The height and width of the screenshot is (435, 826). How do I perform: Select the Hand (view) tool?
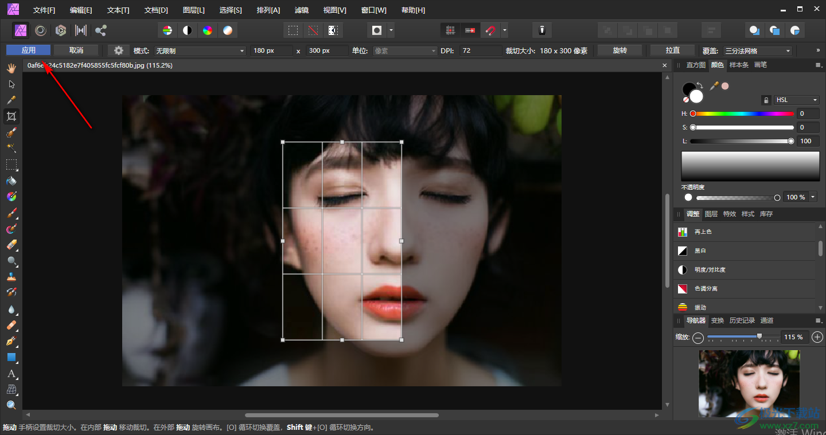[x=11, y=68]
